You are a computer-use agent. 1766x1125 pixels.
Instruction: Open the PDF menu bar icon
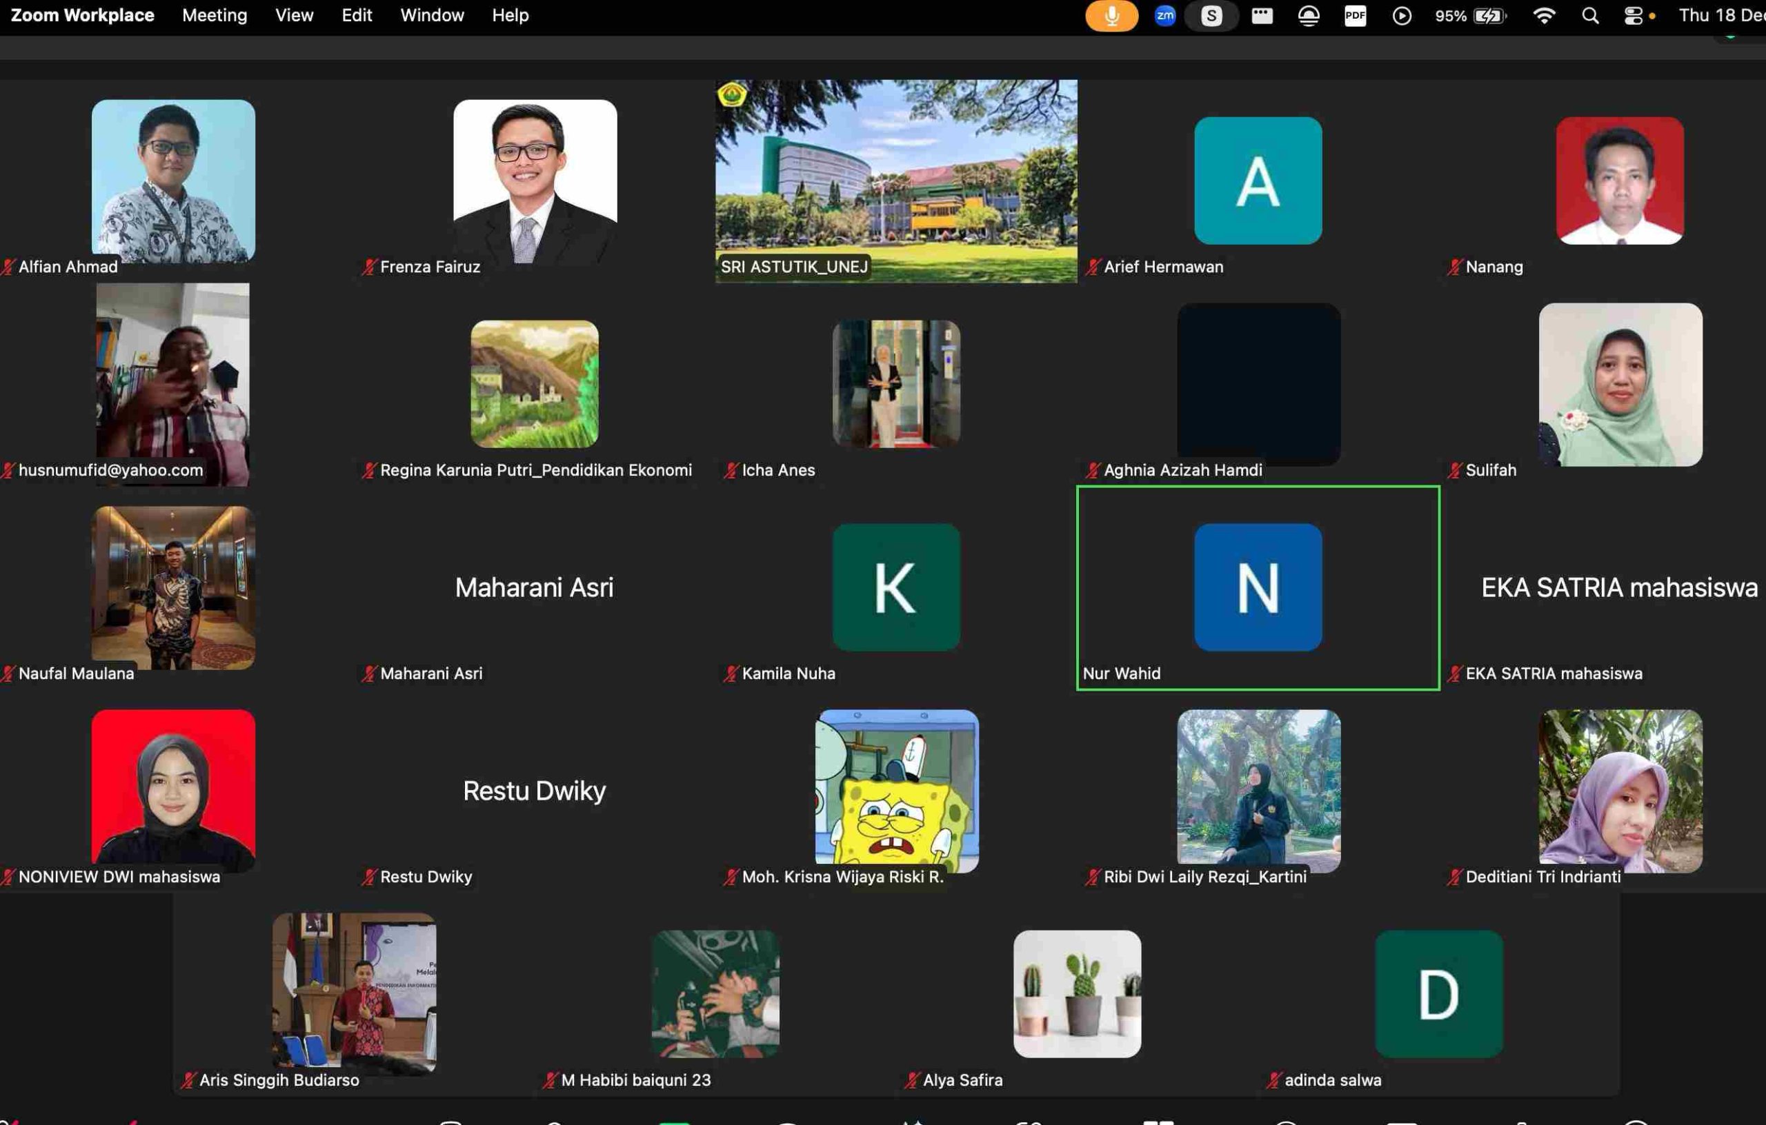tap(1355, 15)
